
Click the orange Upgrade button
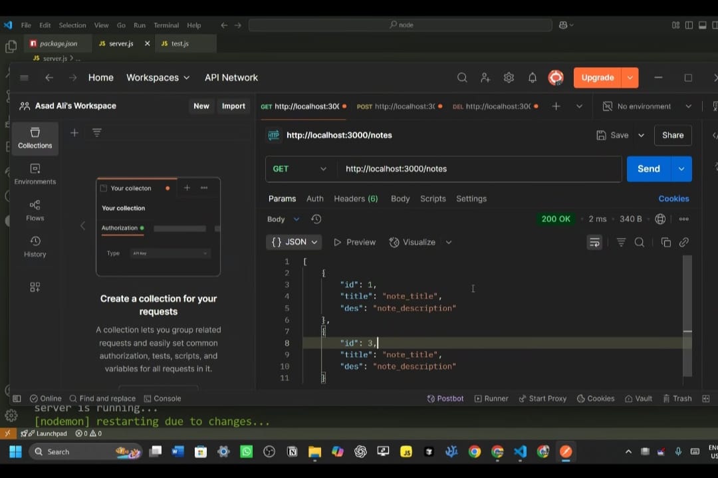click(x=598, y=78)
